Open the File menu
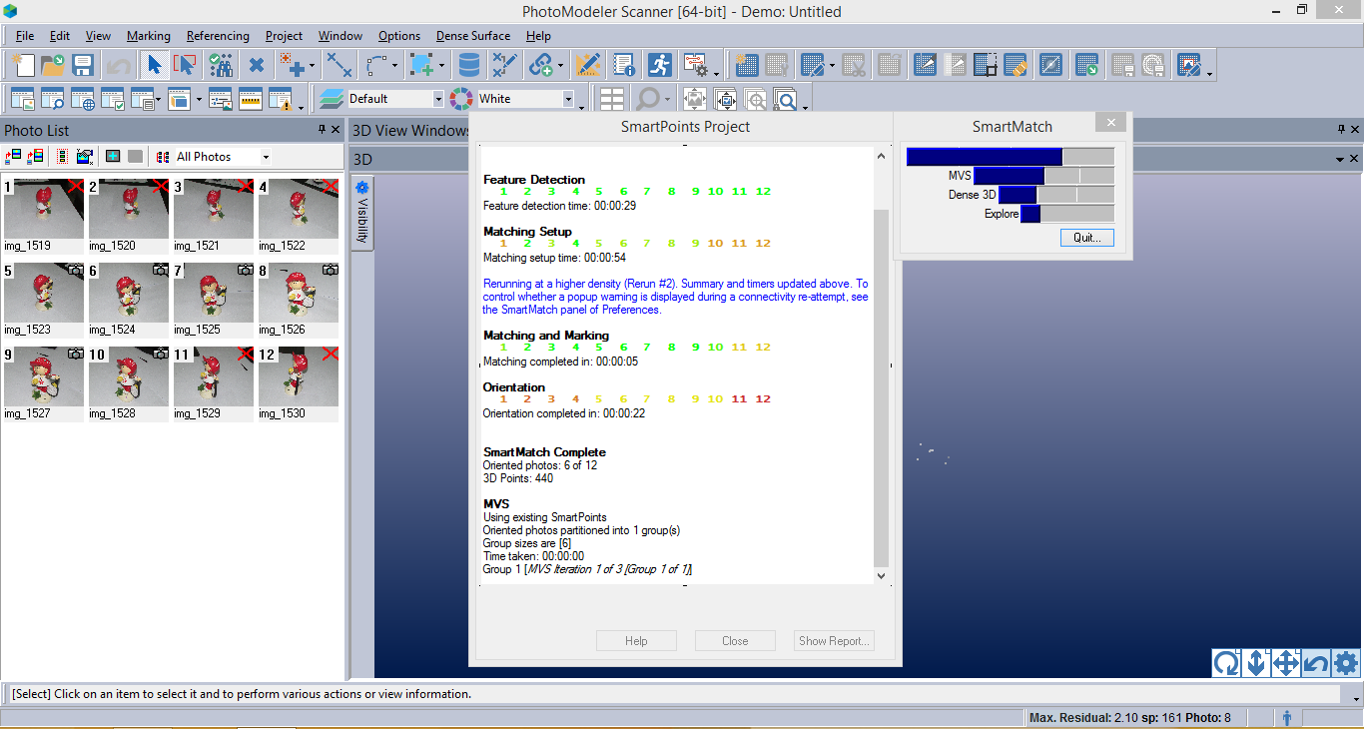 point(25,36)
